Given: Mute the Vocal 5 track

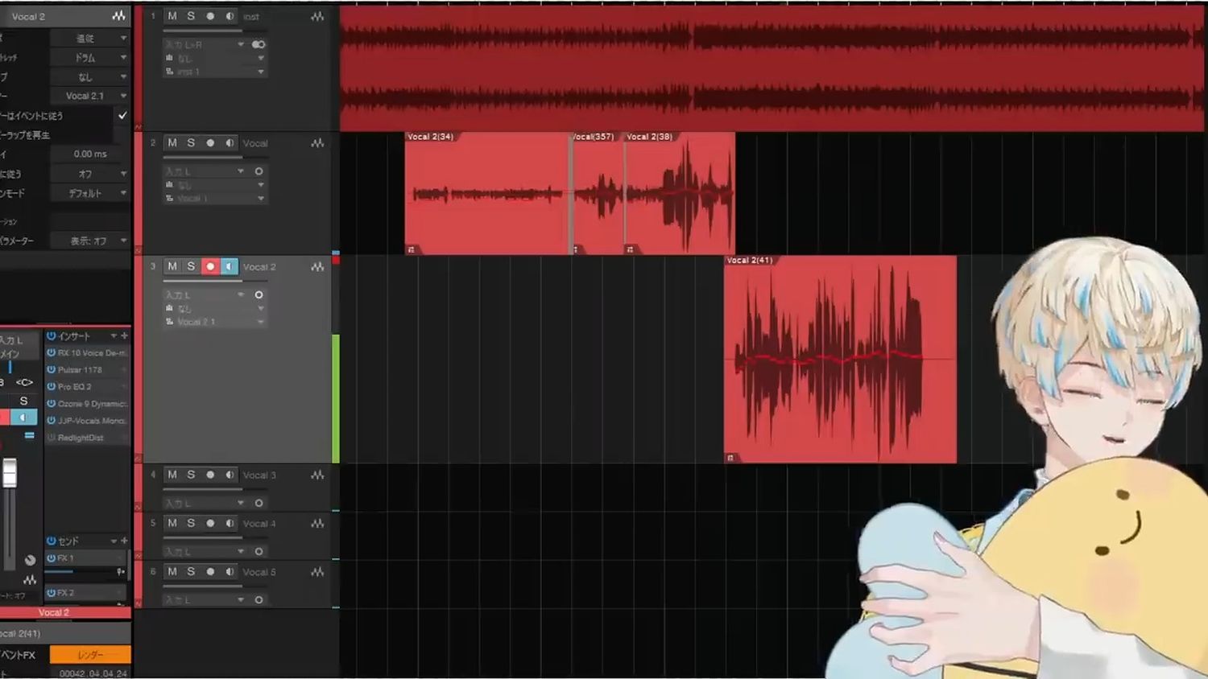Looking at the screenshot, I should 172,571.
